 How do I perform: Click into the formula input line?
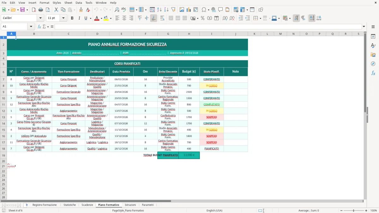coord(208,27)
